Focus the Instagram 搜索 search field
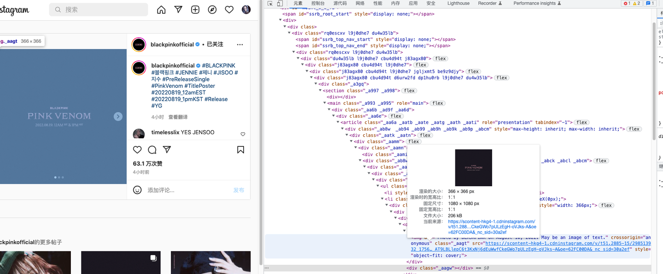 [99, 10]
